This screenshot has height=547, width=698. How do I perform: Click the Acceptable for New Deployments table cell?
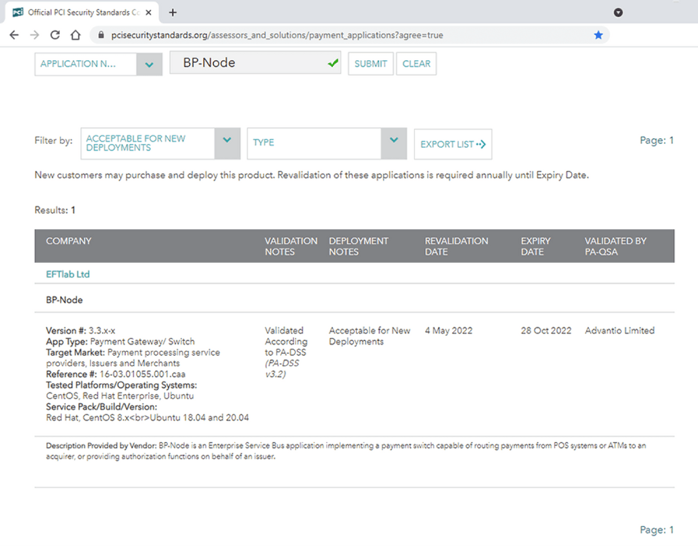[370, 336]
